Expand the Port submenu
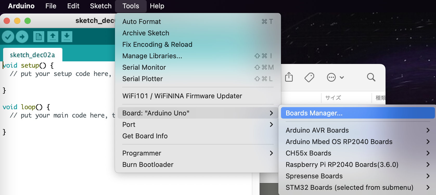Viewport: 436px width, 195px height. (x=198, y=125)
